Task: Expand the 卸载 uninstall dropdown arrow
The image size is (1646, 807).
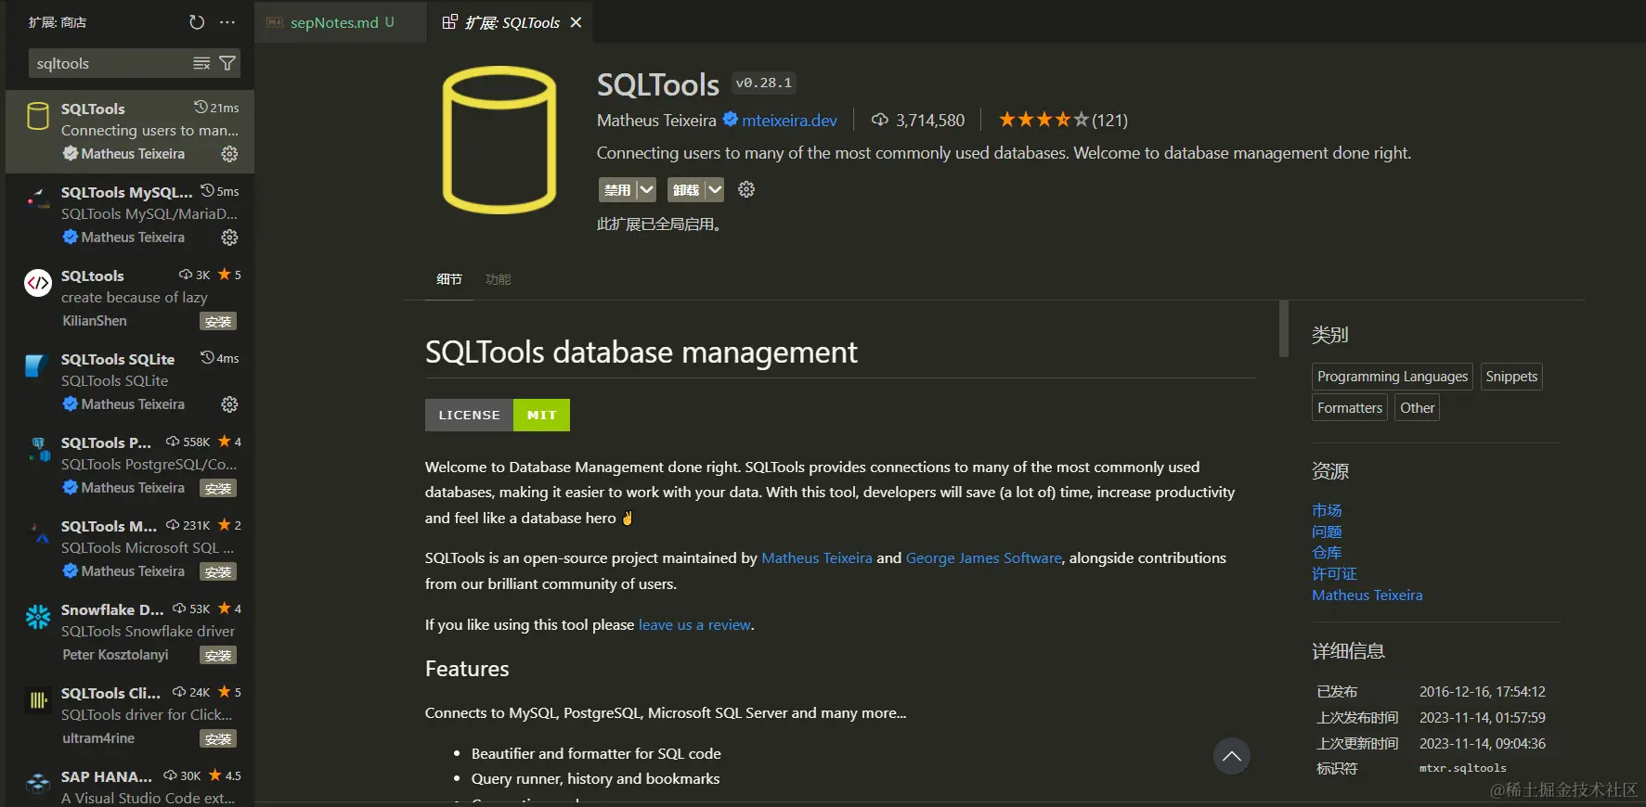Action: click(x=714, y=190)
